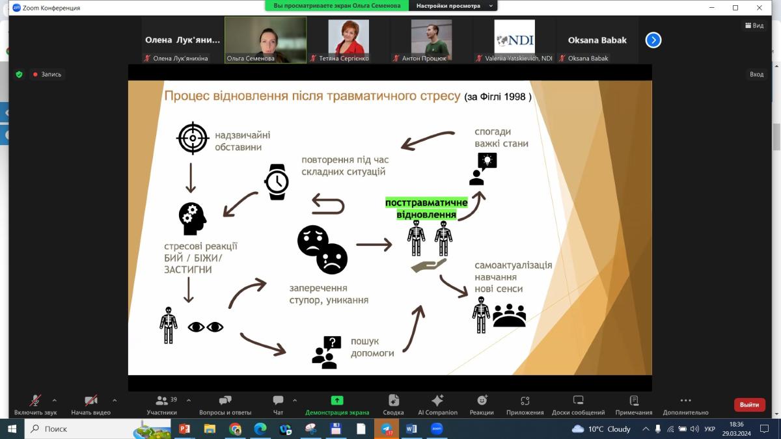Open the Сводка summary tool
Screen dimensions: 781x439
pyautogui.click(x=394, y=405)
